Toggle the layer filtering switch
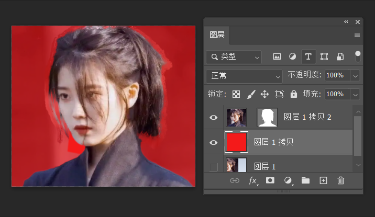 pos(358,56)
